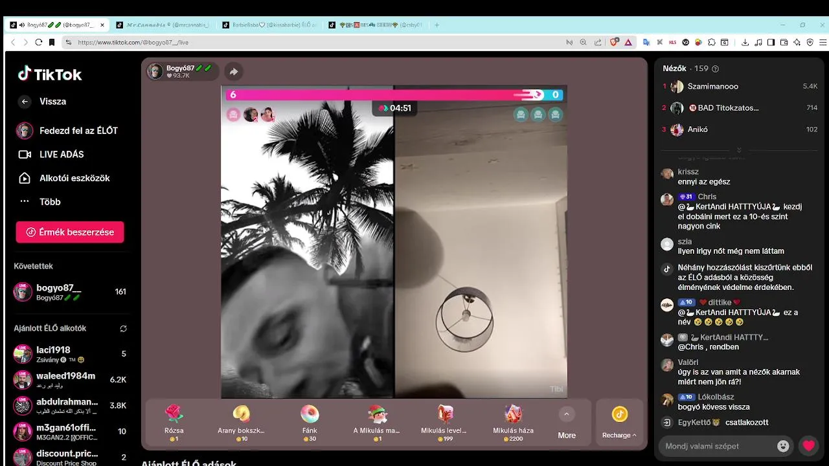Viewport: 829px width, 466px height.
Task: Open discount.pric live stream
Action: [70, 456]
